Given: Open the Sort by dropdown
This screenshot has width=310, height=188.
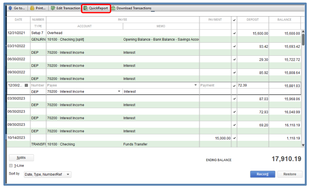Looking at the screenshot, I should point(47,174).
